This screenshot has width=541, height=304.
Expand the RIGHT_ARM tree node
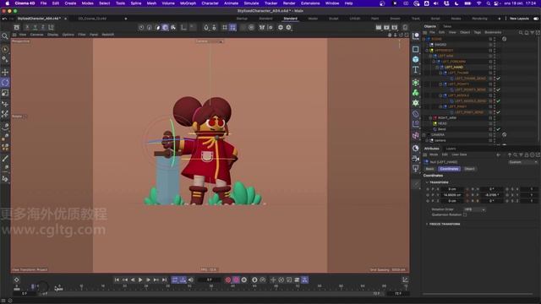click(x=430, y=118)
